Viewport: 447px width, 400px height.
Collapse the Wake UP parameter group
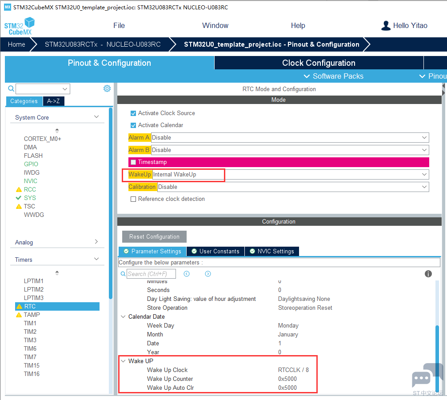pos(123,361)
